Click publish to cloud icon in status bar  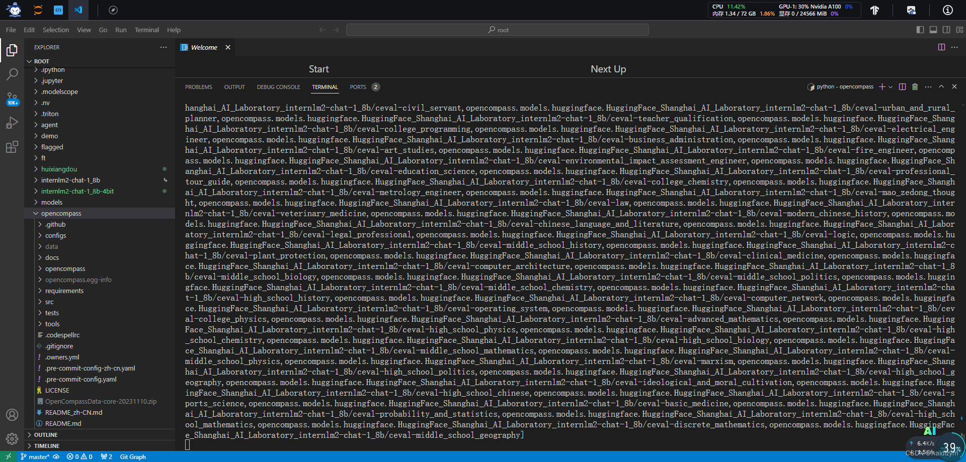56,456
